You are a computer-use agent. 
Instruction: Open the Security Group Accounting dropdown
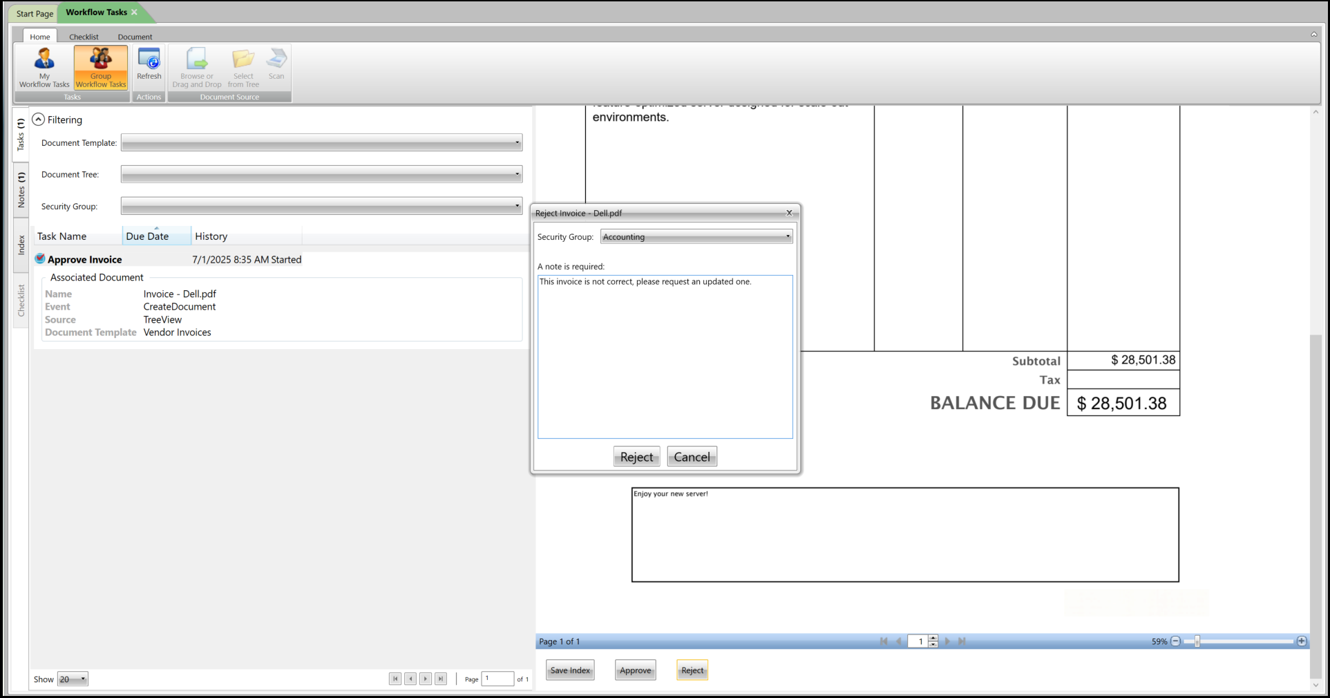[696, 237]
